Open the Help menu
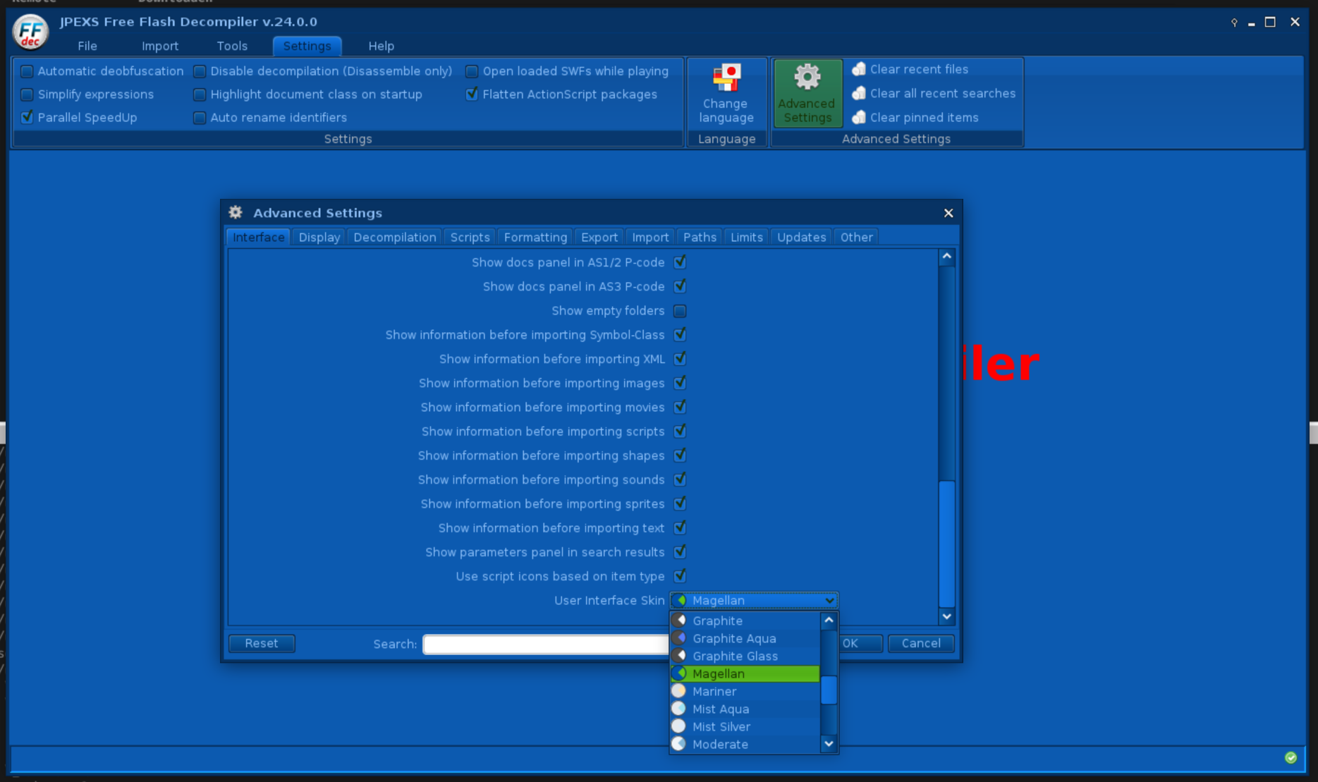The width and height of the screenshot is (1318, 782). pyautogui.click(x=381, y=46)
